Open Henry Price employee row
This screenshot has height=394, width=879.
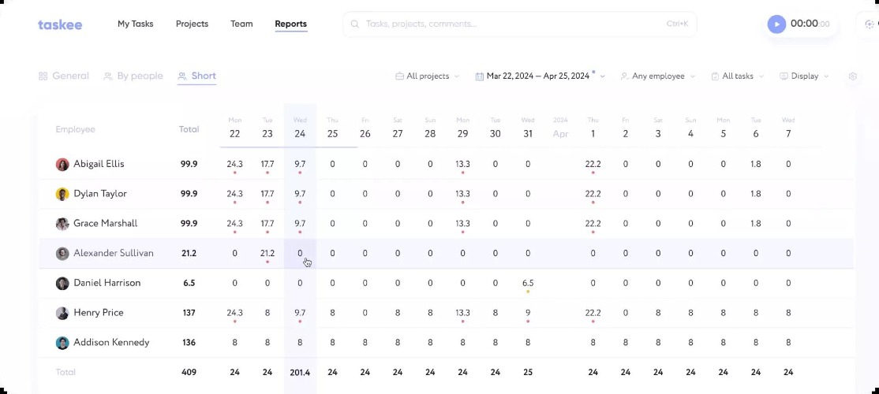click(x=447, y=312)
